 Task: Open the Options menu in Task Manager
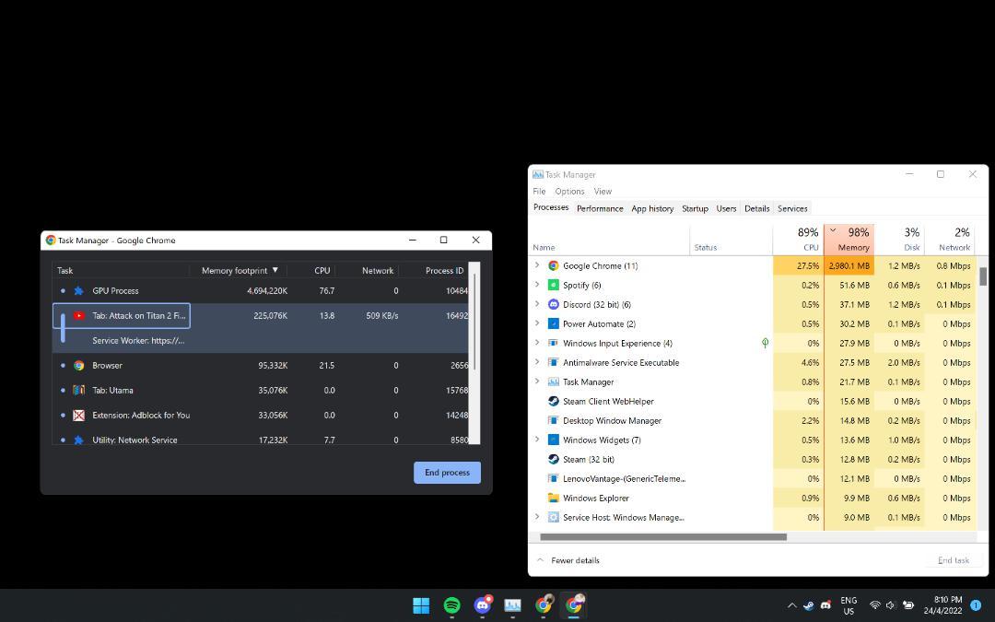pos(569,191)
